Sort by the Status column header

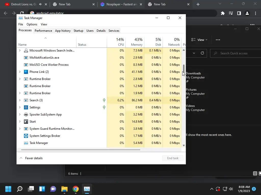tap(92, 42)
